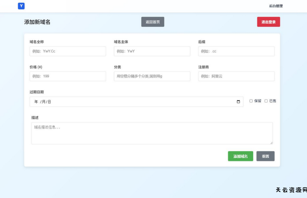Submit with the green 添加域名 button

click(240, 156)
